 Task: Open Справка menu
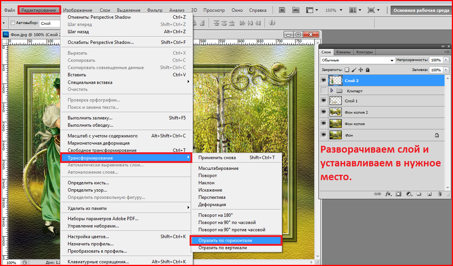pos(258,10)
